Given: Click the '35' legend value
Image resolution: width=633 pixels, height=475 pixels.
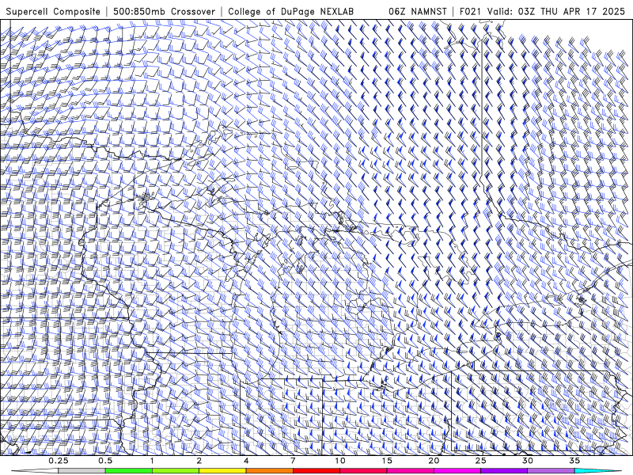Looking at the screenshot, I should (574, 461).
